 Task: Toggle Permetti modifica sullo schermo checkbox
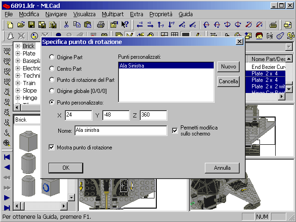click(x=175, y=130)
